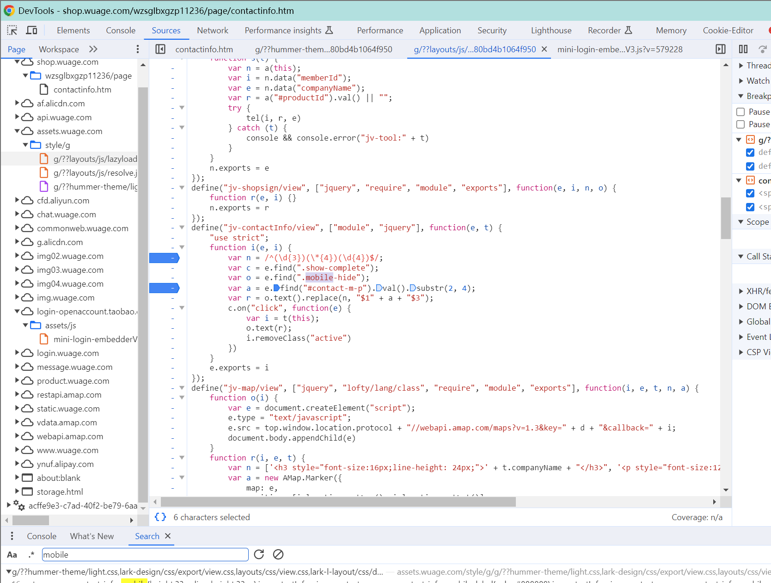
Task: Uncheck the first <sp breakpoint checkbox
Action: click(750, 193)
